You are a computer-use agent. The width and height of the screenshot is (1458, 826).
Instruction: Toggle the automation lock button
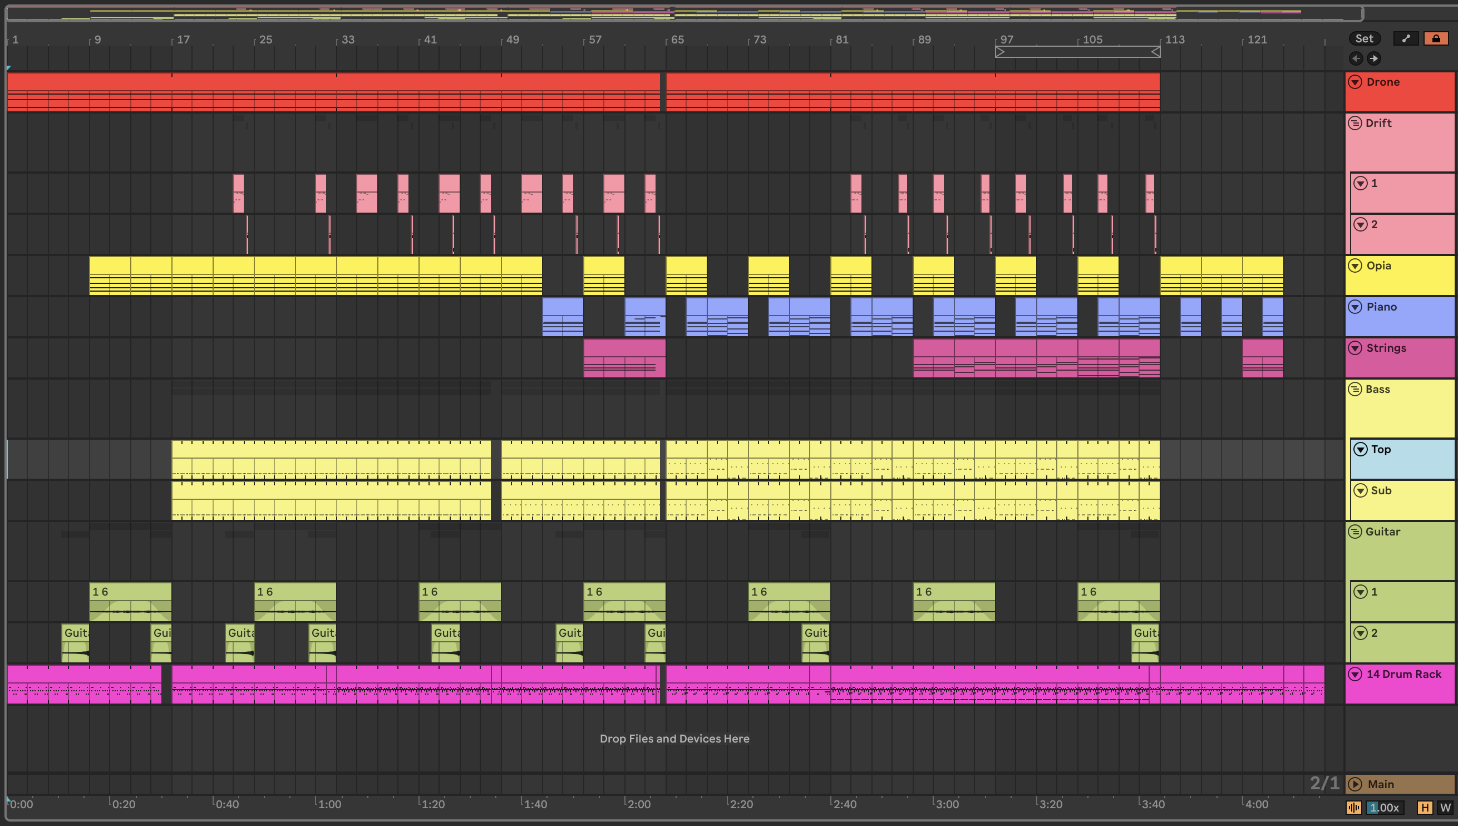point(1436,38)
